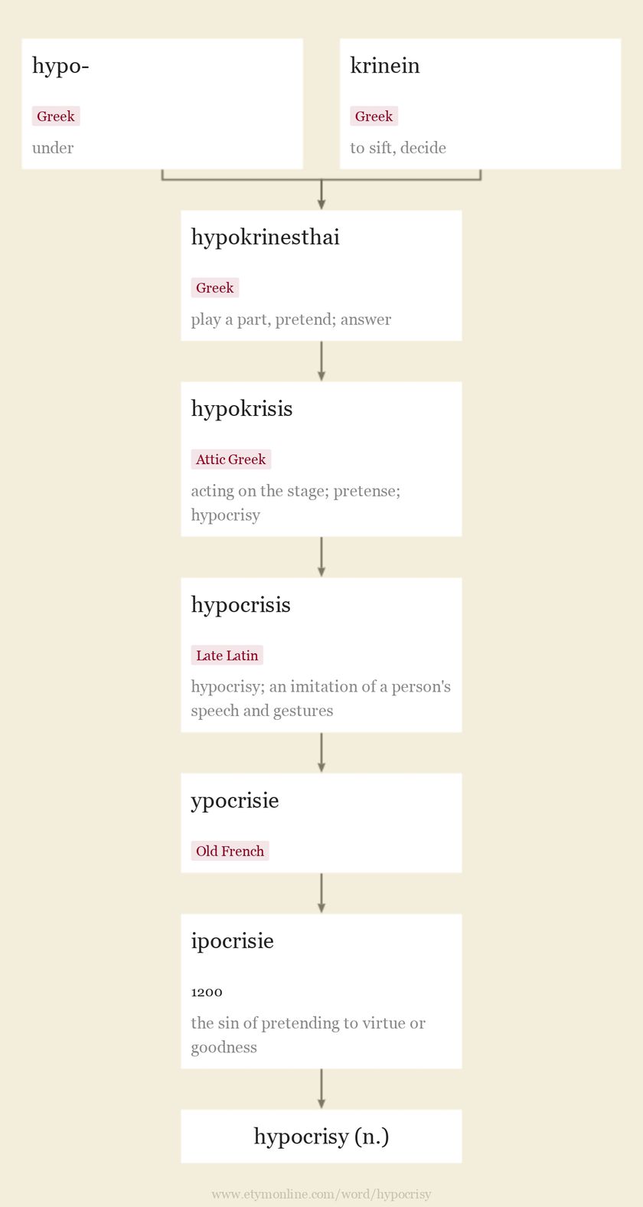The image size is (643, 1207).
Task: Select the Greek label below hypokrinesthai
Action: 215,288
